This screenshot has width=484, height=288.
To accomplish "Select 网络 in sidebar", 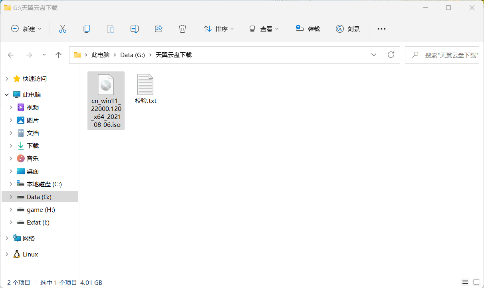I will pyautogui.click(x=29, y=239).
